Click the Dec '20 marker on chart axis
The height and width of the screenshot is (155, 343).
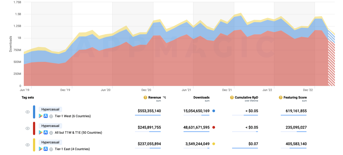coord(146,90)
